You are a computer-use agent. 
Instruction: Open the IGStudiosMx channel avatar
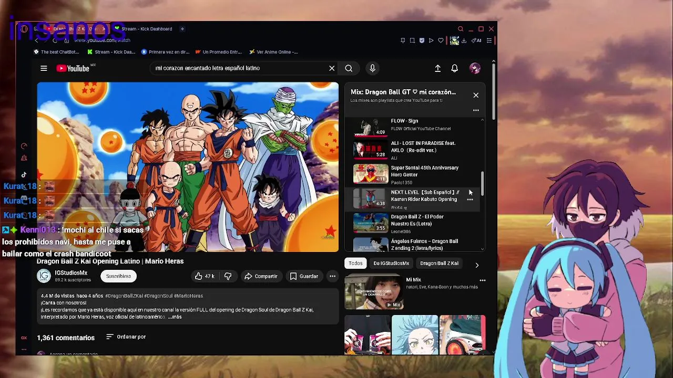[x=44, y=276]
